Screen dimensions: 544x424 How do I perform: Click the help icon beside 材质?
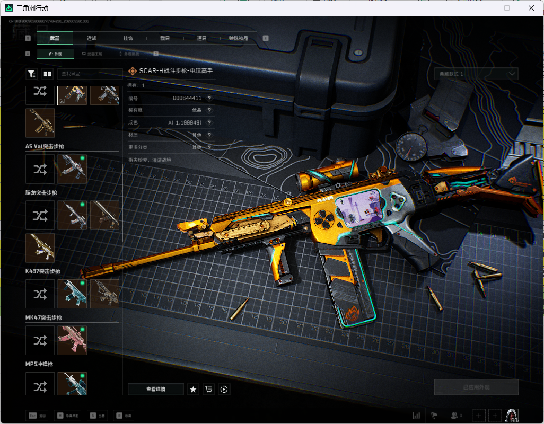point(209,135)
